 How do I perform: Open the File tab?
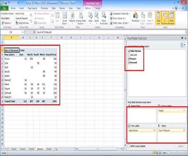[5, 8]
